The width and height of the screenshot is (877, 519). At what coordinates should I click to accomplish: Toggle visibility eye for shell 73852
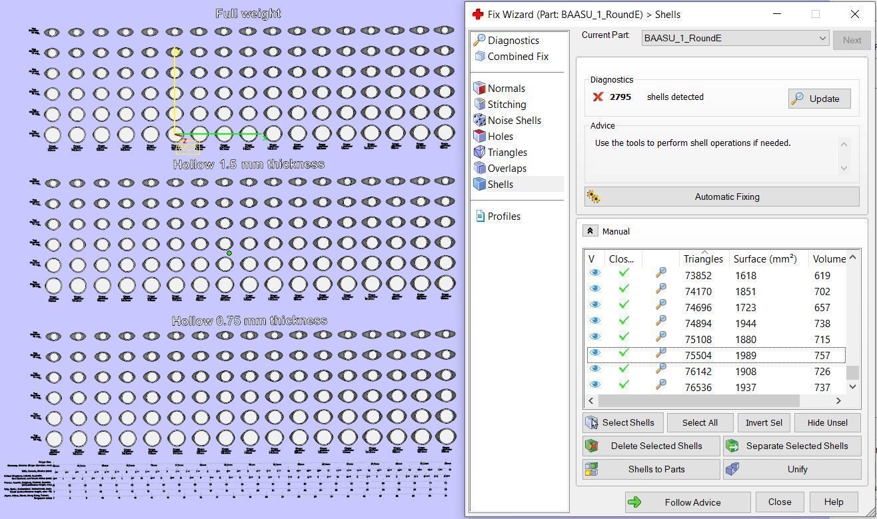pos(594,272)
